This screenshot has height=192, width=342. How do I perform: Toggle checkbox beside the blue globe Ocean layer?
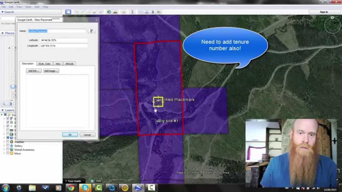7,138
